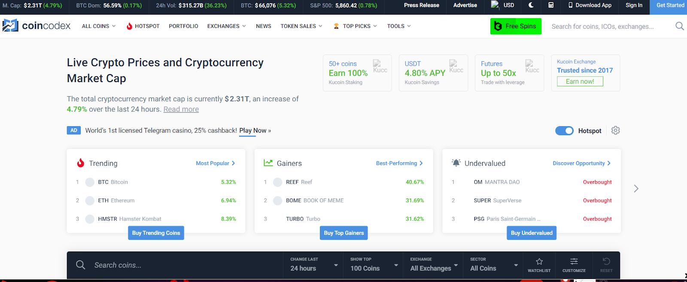687x282 pixels.
Task: Click the Top Picks trophy icon
Action: coord(336,26)
